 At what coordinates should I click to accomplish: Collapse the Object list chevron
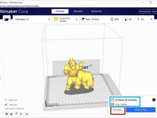(6, 100)
